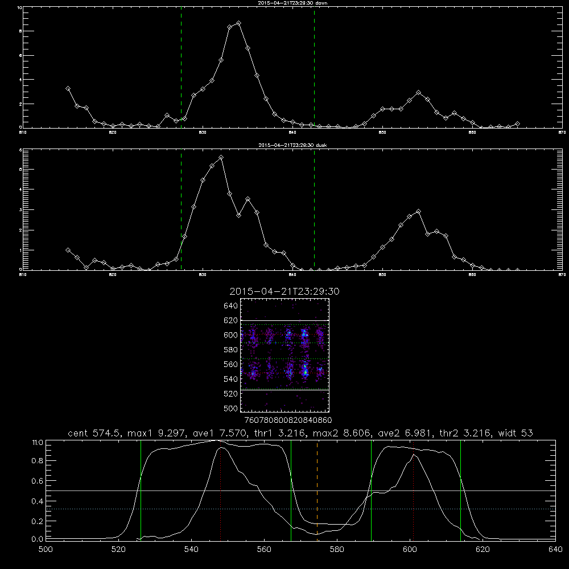Click the image panel x-axis labels '760780800820840860'
Image resolution: width=569 pixels, height=569 pixels.
pos(288,420)
